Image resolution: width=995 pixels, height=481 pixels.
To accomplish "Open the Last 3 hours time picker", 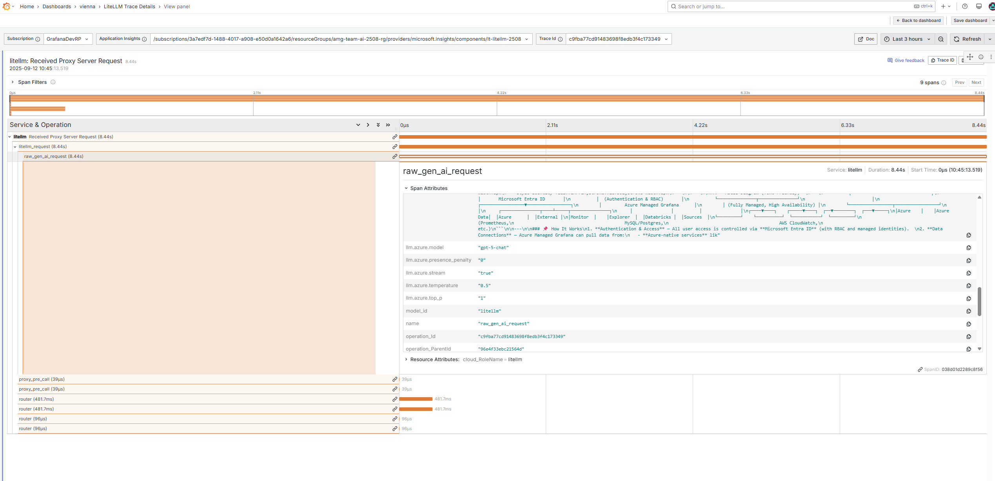I will [907, 39].
